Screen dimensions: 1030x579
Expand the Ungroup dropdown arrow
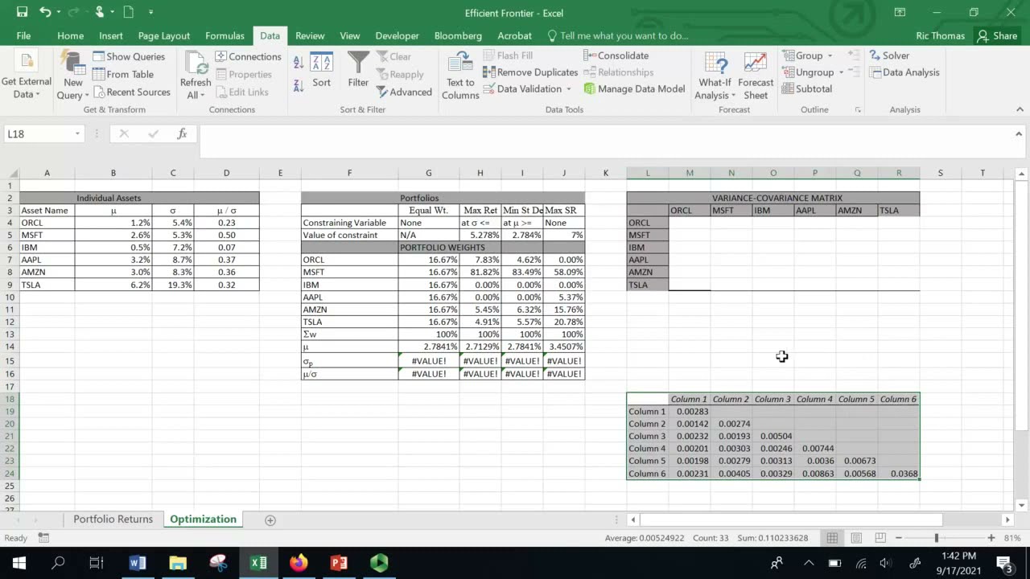tap(841, 72)
